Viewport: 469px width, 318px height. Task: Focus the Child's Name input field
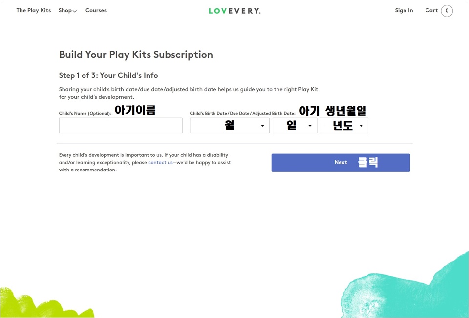[x=121, y=126]
